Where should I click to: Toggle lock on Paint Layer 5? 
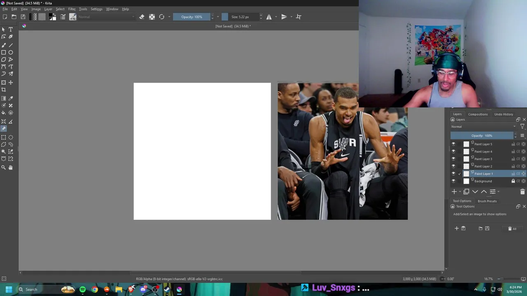click(513, 144)
